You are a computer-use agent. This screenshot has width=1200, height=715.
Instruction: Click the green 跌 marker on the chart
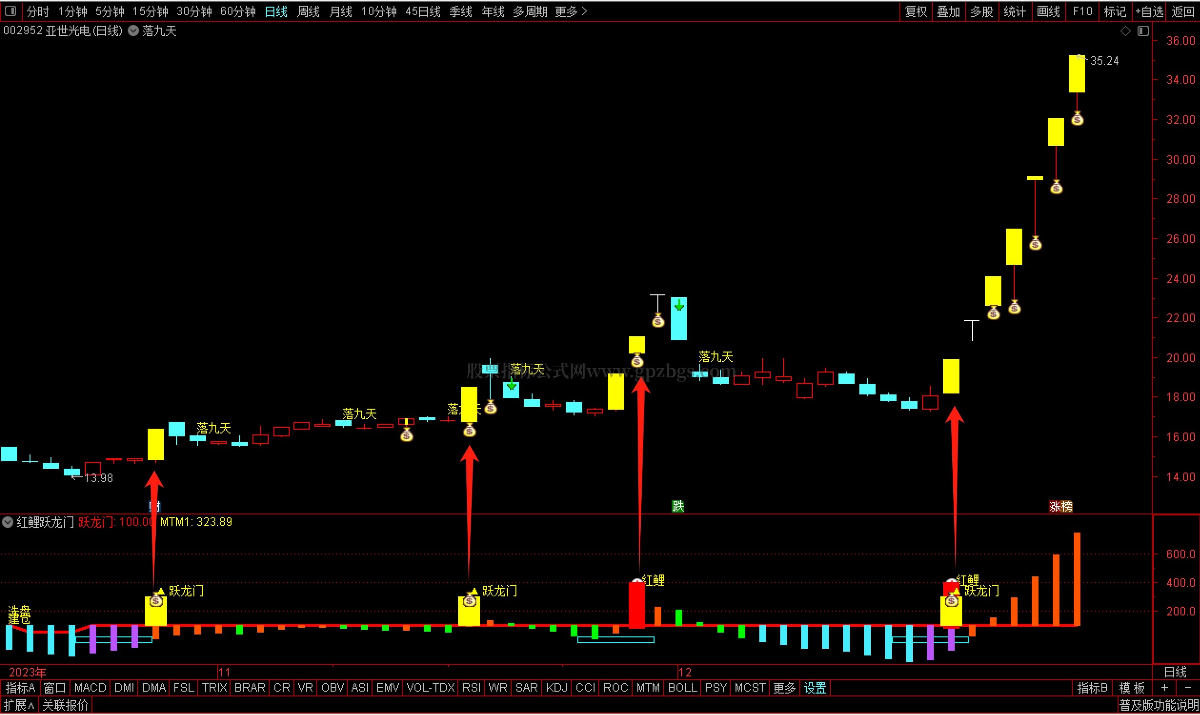click(678, 506)
